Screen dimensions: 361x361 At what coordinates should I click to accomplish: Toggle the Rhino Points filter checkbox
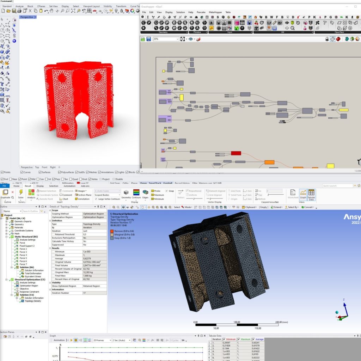point(2,172)
